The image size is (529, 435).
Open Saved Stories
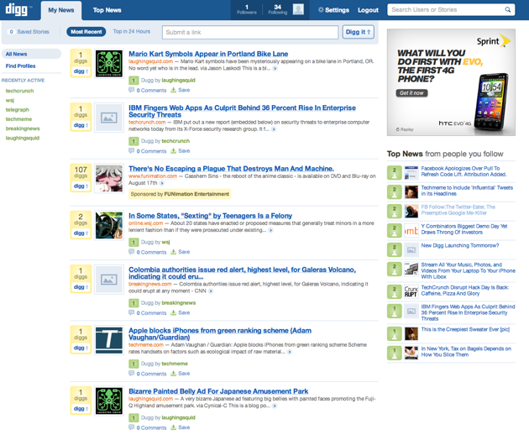(x=29, y=32)
